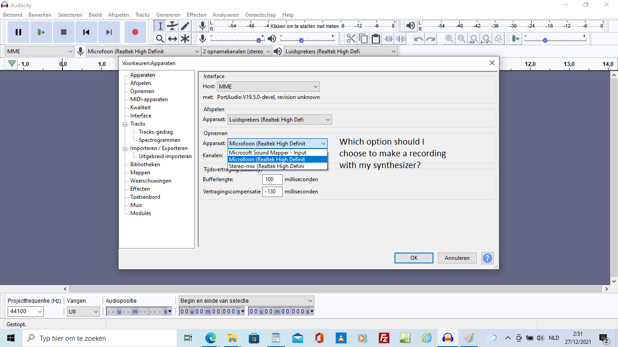The image size is (618, 347).
Task: Select Spectrogrammen in preferences tree
Action: click(x=160, y=140)
